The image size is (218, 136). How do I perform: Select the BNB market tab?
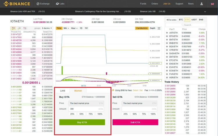pos(201,20)
